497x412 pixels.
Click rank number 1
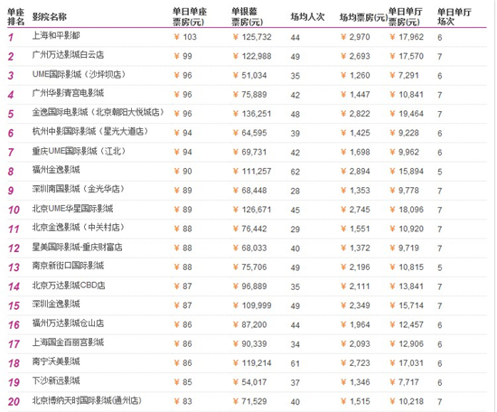click(x=11, y=37)
